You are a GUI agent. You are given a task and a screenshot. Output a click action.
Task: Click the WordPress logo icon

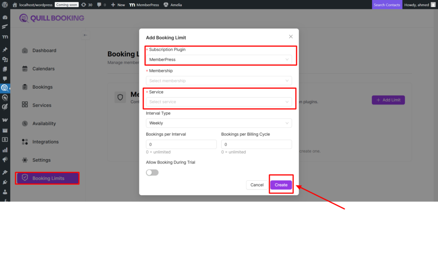[x=5, y=5]
